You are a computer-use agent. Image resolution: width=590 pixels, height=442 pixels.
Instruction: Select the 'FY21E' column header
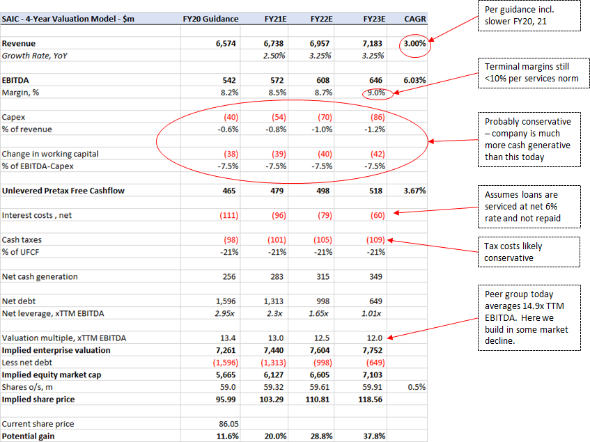click(x=275, y=19)
